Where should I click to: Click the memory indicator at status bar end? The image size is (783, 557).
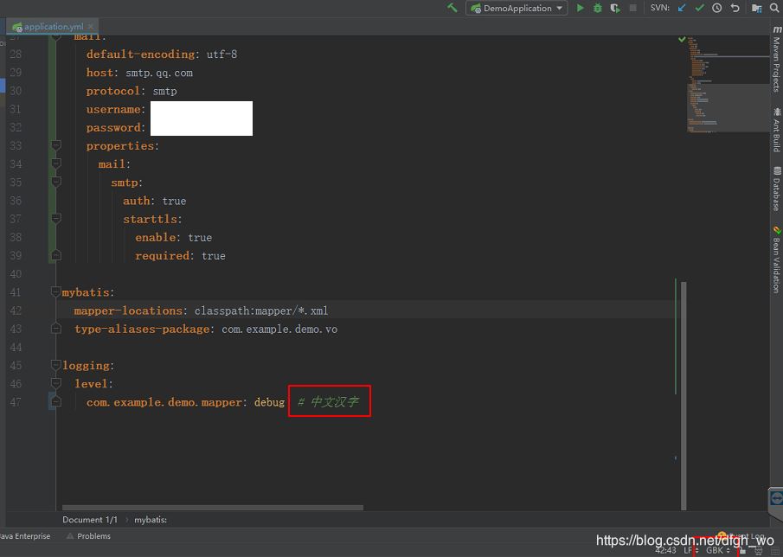click(x=774, y=550)
